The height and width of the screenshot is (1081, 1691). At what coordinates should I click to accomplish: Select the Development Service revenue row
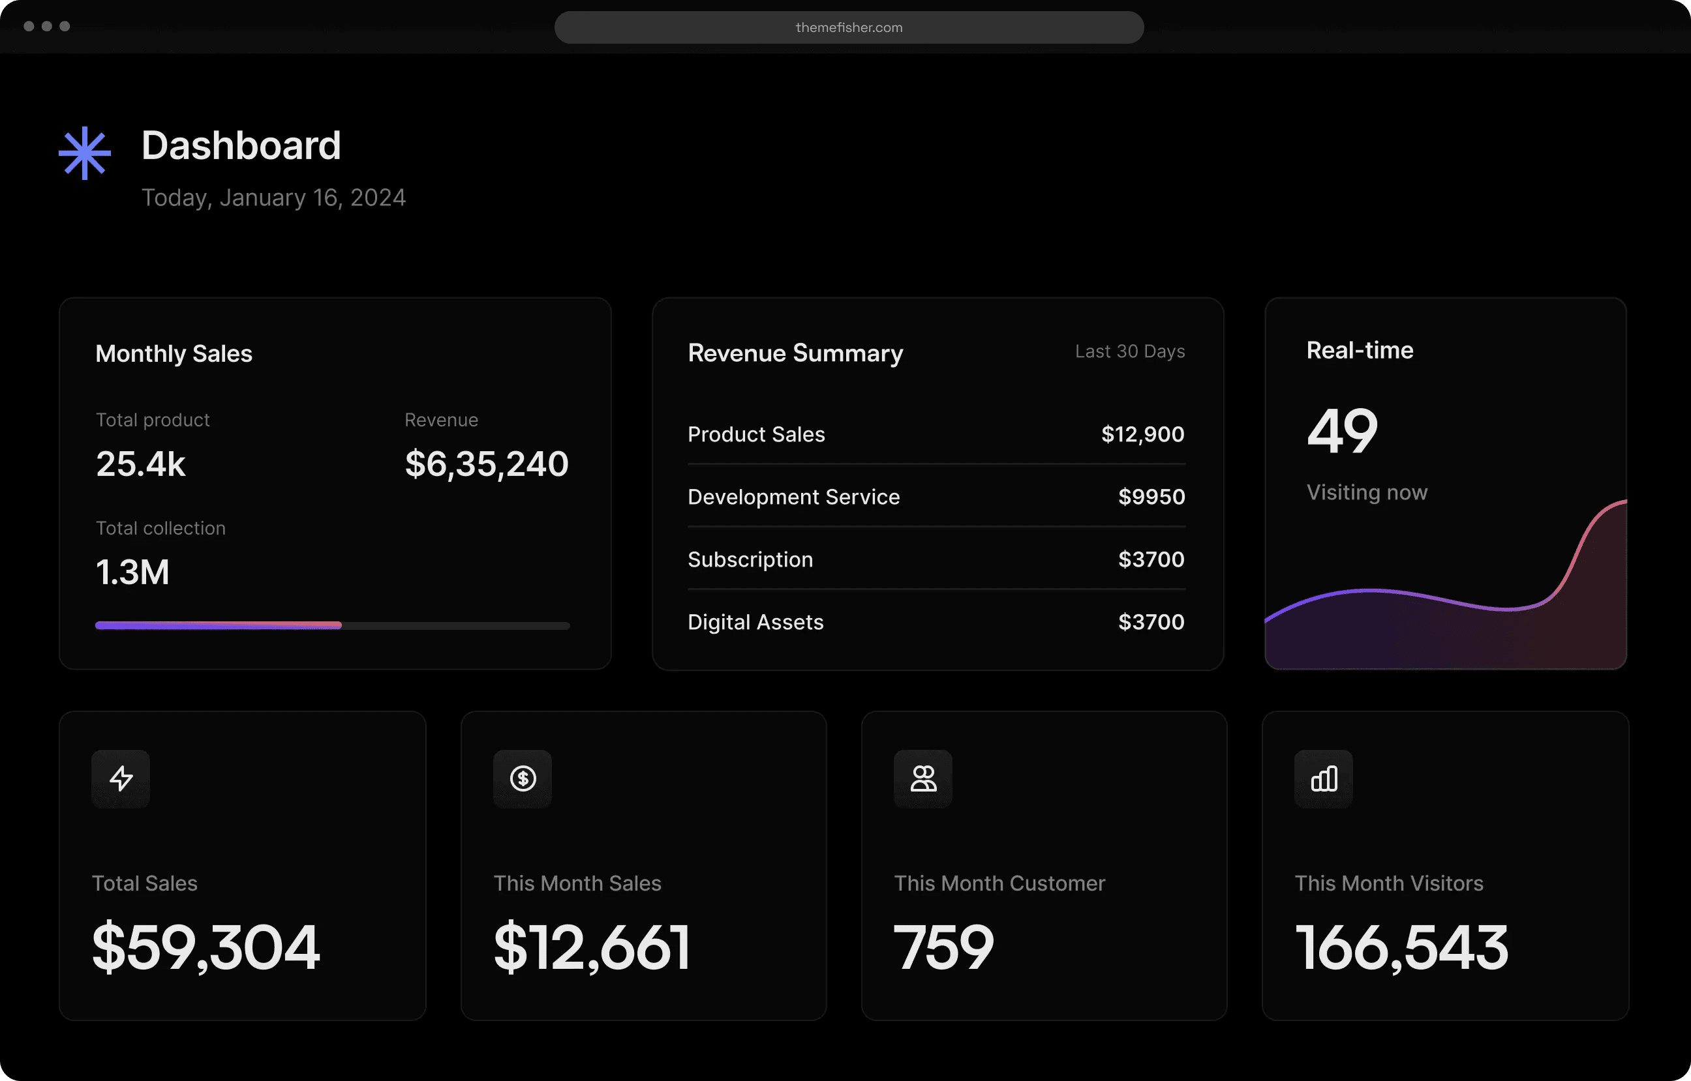(936, 497)
